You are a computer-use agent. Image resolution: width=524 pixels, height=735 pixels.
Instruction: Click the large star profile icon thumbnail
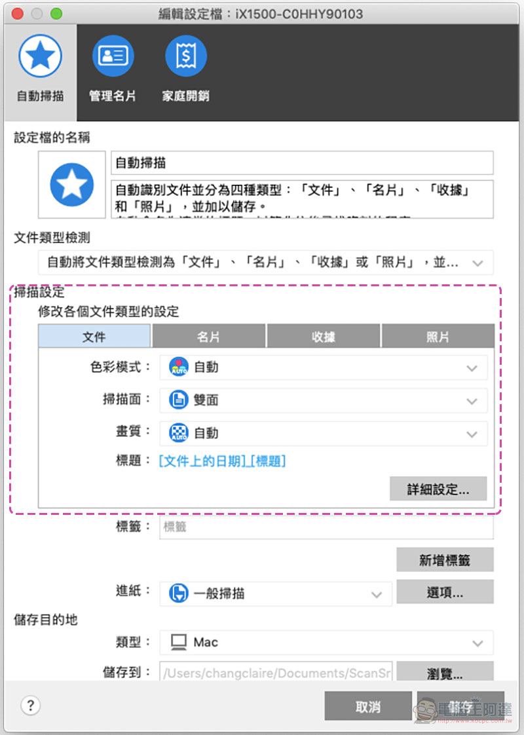71,185
